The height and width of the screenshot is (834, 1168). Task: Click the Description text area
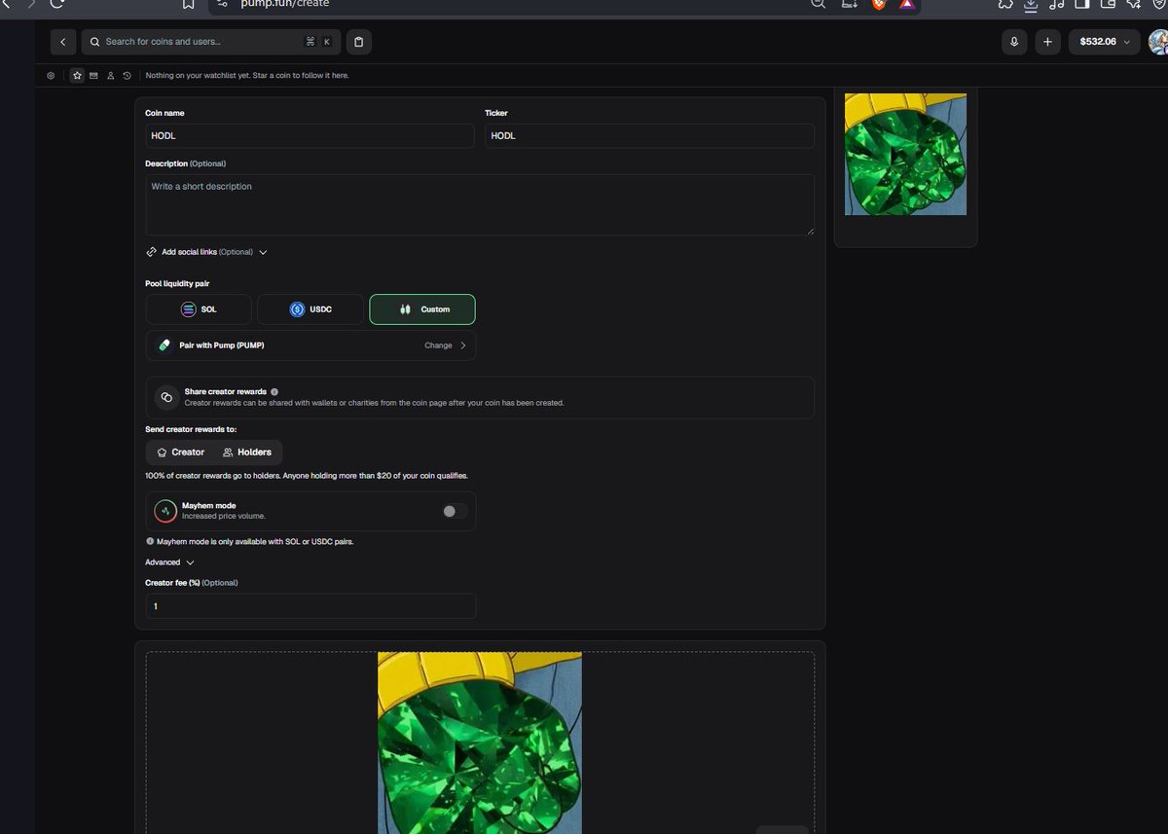click(480, 205)
